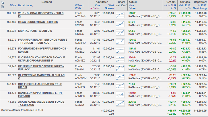Expand all rows with plus icon
The width and height of the screenshot is (208, 117).
click(2, 2)
